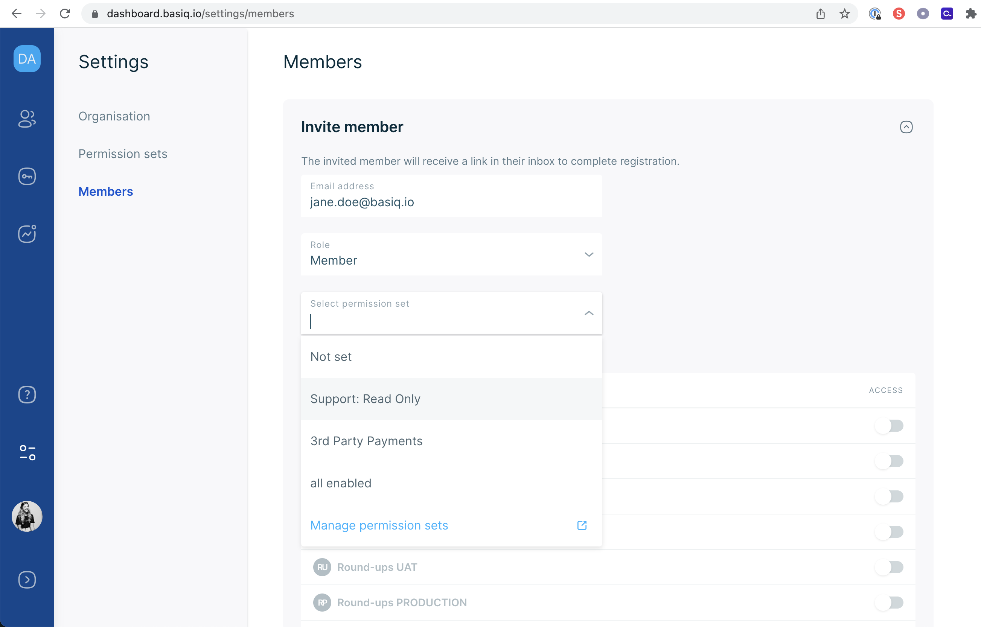The height and width of the screenshot is (627, 981).
Task: Bookmark page with star icon
Action: (844, 14)
